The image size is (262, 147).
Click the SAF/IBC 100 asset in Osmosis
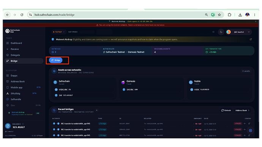point(152,89)
